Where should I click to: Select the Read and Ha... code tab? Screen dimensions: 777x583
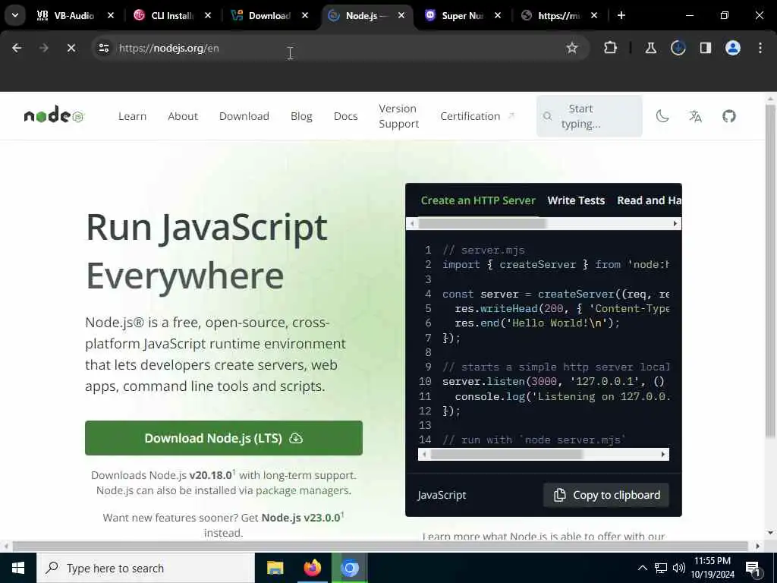click(649, 200)
